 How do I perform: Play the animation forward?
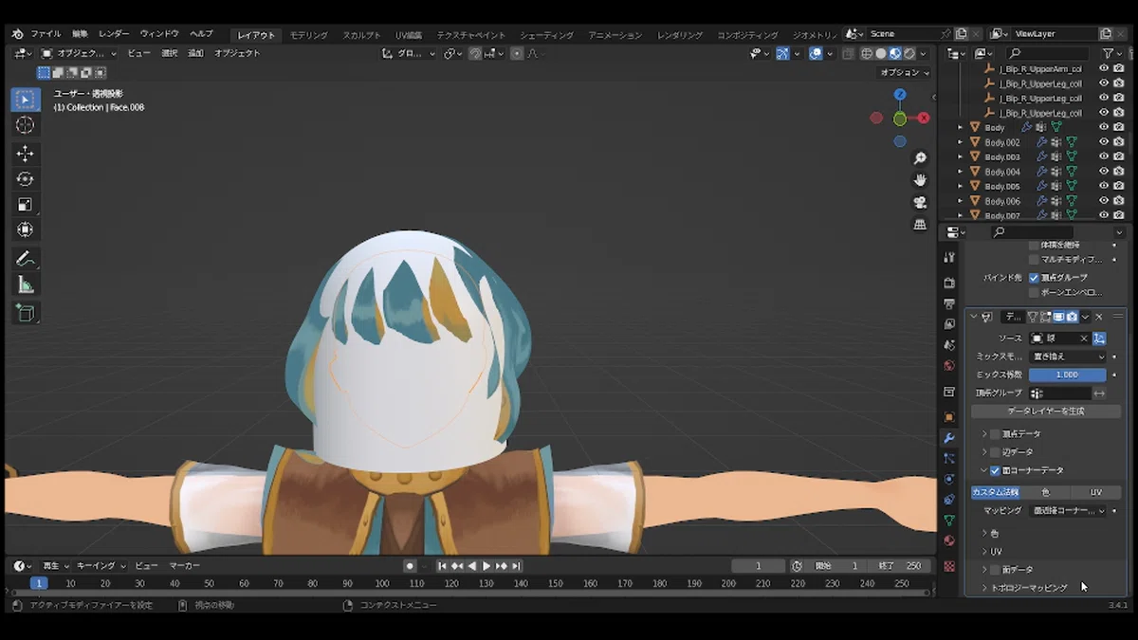486,566
